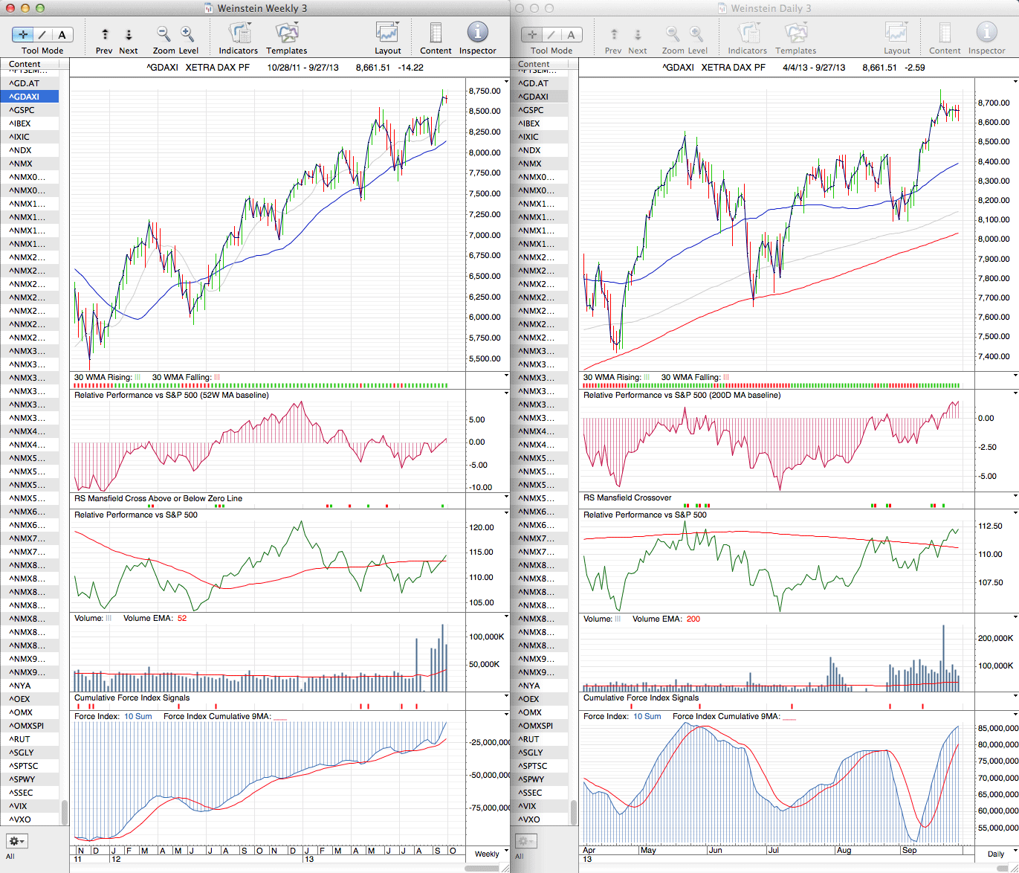Image resolution: width=1019 pixels, height=873 pixels.
Task: Toggle the Content sidebar in Weekly window
Action: [x=436, y=33]
